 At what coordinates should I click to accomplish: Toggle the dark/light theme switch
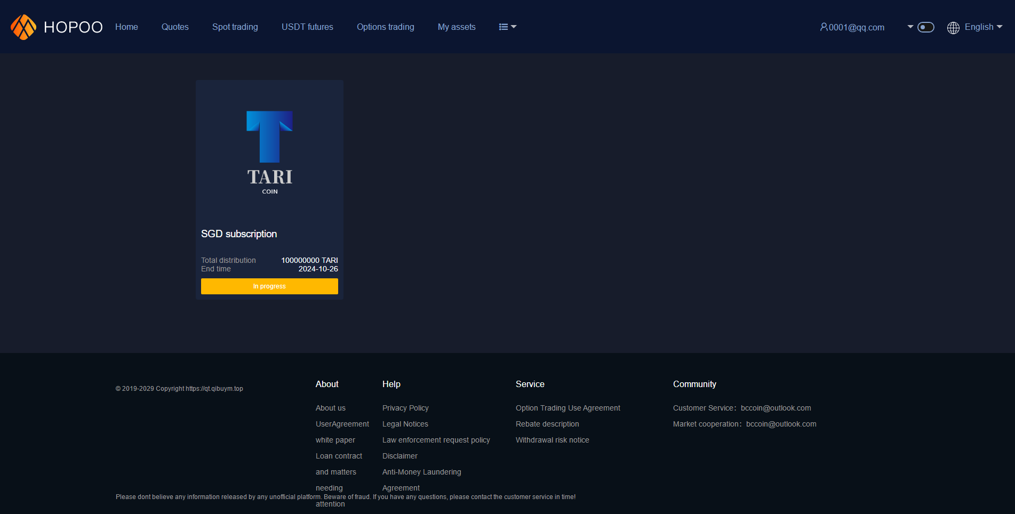click(925, 27)
